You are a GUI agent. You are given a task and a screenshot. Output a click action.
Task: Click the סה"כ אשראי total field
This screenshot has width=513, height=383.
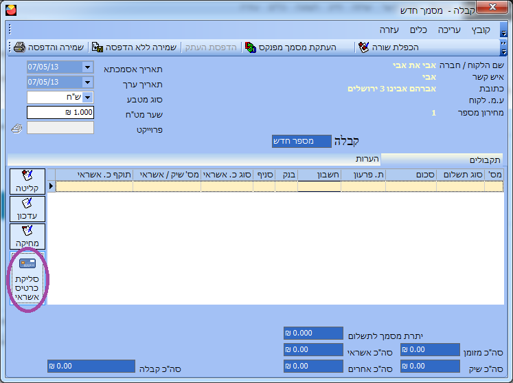coord(313,349)
